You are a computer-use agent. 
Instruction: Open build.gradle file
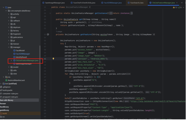7,90
